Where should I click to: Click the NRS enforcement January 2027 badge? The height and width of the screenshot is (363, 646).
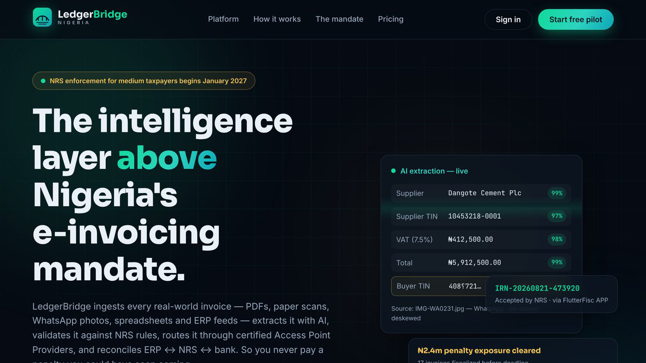point(144,81)
